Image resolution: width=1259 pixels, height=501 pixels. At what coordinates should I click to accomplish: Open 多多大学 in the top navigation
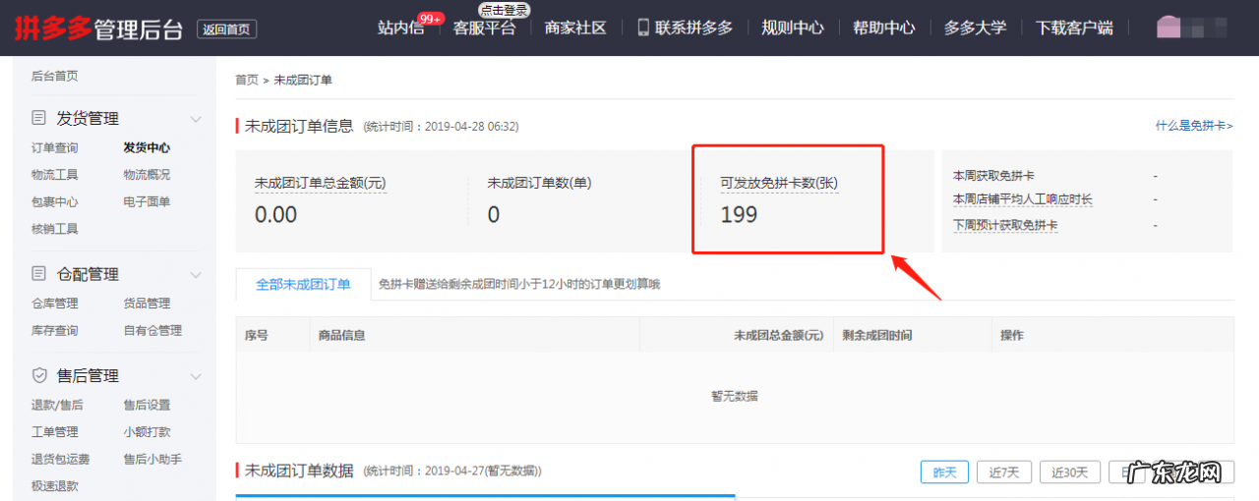click(x=975, y=28)
